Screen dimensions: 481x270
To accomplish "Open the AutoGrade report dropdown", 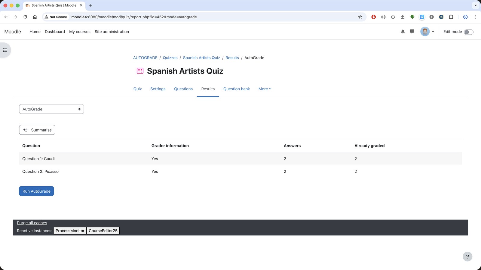I will pos(51,109).
